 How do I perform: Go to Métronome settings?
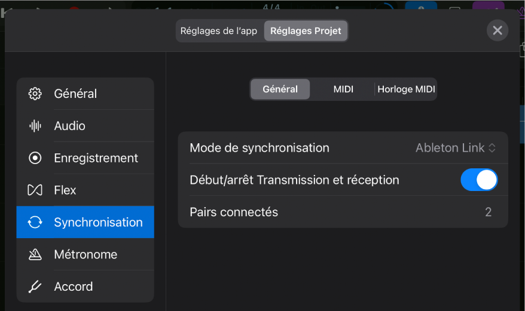85,254
